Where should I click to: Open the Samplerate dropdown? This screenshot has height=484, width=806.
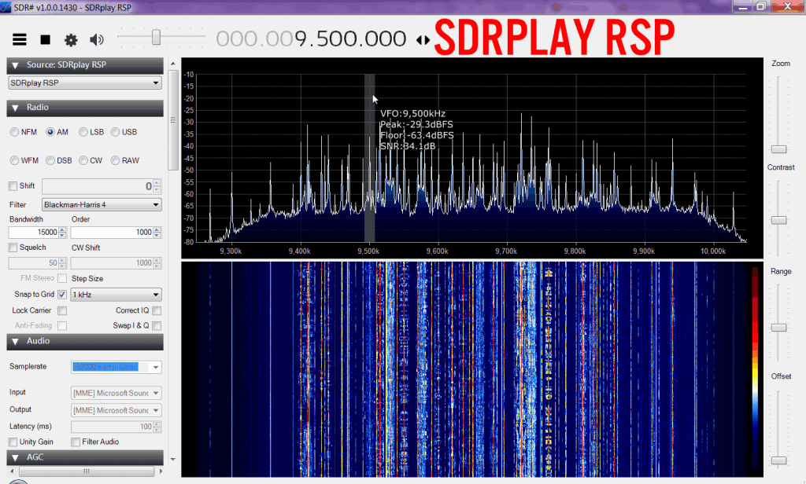coord(116,367)
